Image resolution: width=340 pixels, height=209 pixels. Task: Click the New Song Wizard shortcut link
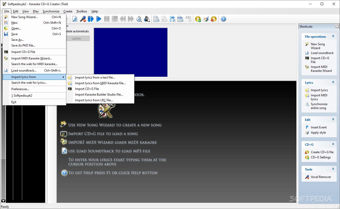pos(318,46)
